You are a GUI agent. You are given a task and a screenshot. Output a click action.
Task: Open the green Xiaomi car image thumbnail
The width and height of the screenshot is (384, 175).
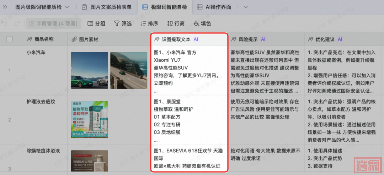click(89, 70)
